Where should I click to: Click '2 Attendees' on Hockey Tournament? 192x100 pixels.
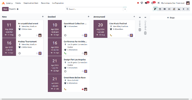click(x=26, y=47)
